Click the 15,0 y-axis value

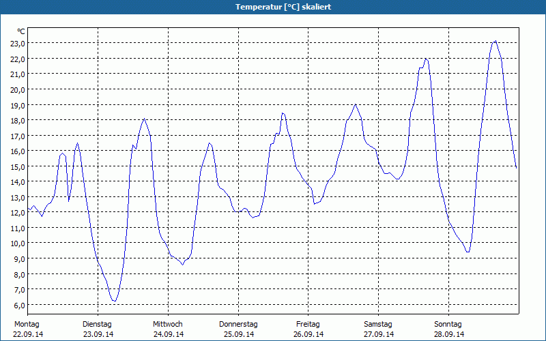(17, 166)
